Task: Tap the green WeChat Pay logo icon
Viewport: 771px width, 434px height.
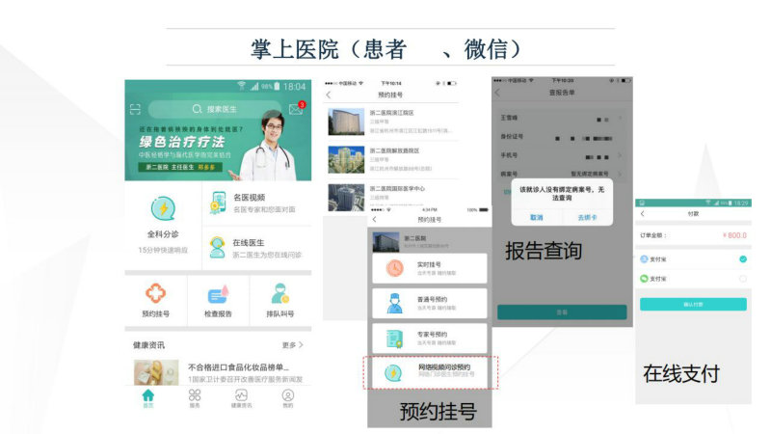Action: [644, 279]
